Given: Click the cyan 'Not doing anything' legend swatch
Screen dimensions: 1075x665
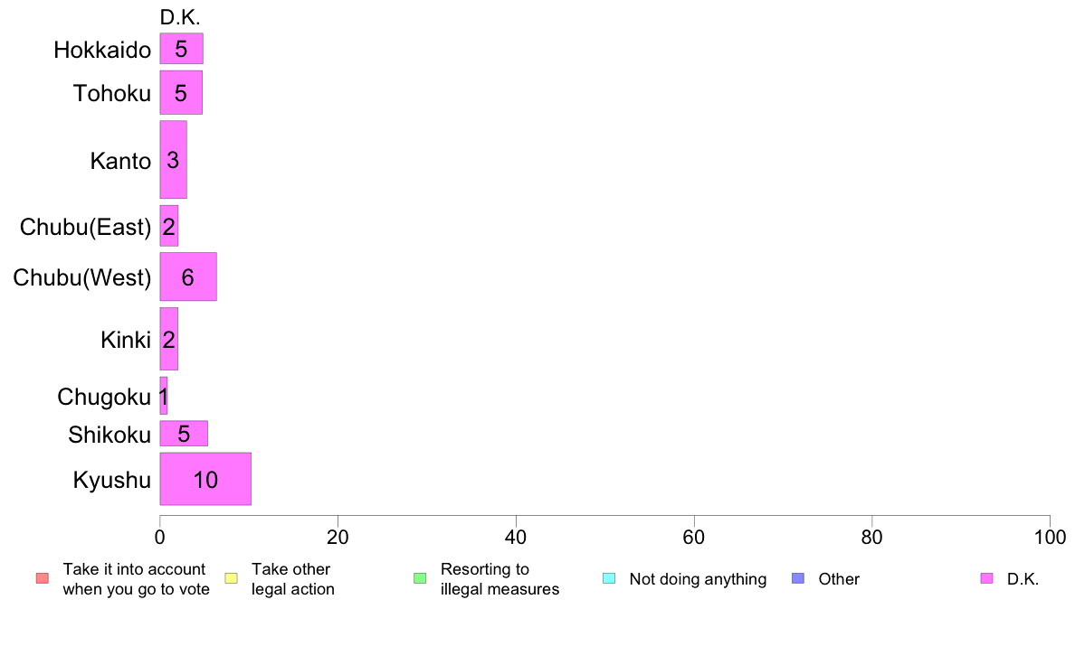Looking at the screenshot, I should tap(609, 578).
